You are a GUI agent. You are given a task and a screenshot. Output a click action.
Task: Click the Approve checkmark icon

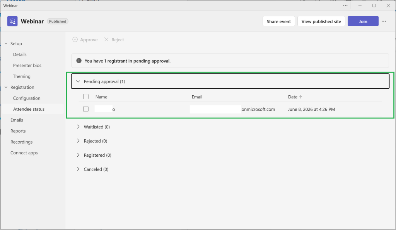pyautogui.click(x=75, y=39)
